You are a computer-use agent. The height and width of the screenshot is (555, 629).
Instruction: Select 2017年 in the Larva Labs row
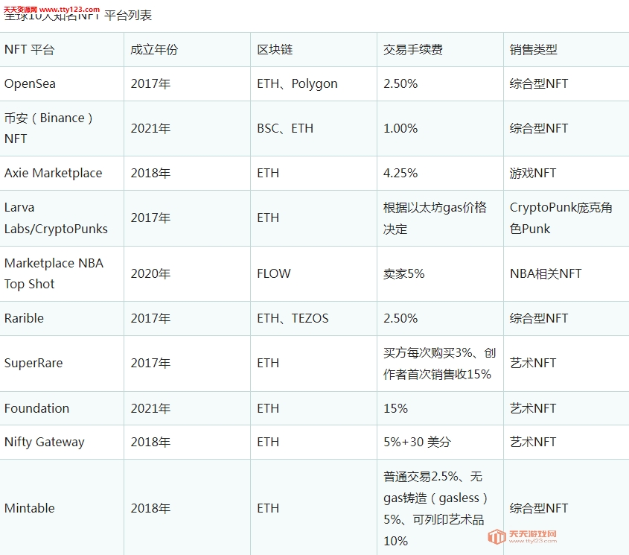150,218
